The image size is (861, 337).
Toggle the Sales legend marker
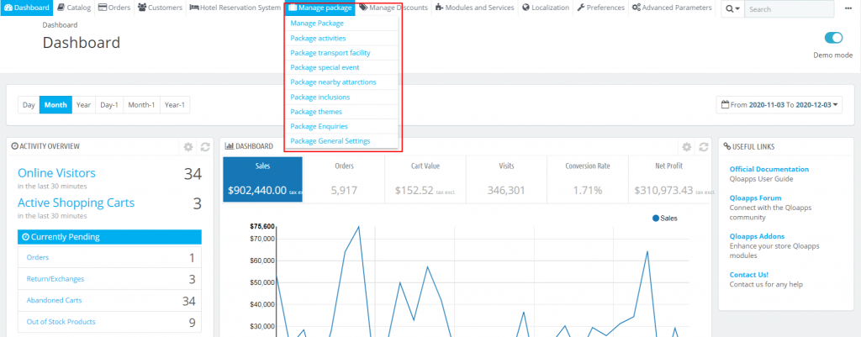point(656,218)
